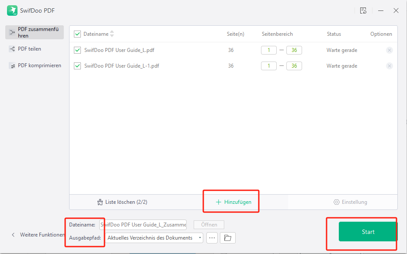The image size is (407, 254).
Task: Click the Dateiname output text field
Action: [143, 225]
